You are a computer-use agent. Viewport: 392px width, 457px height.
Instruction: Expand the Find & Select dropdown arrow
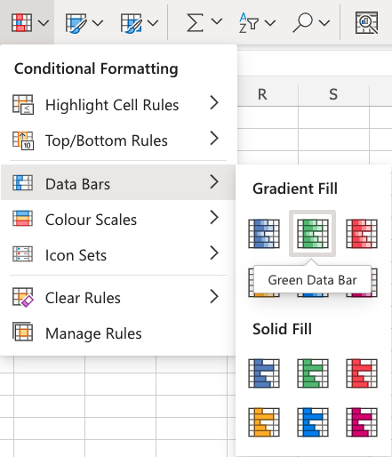(x=324, y=22)
